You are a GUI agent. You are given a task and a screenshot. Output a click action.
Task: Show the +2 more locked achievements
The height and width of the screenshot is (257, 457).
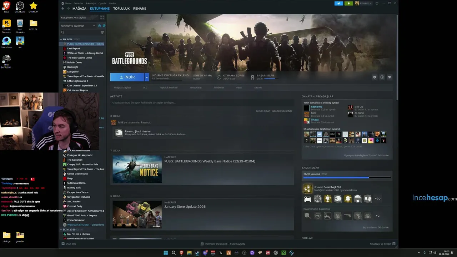click(377, 216)
